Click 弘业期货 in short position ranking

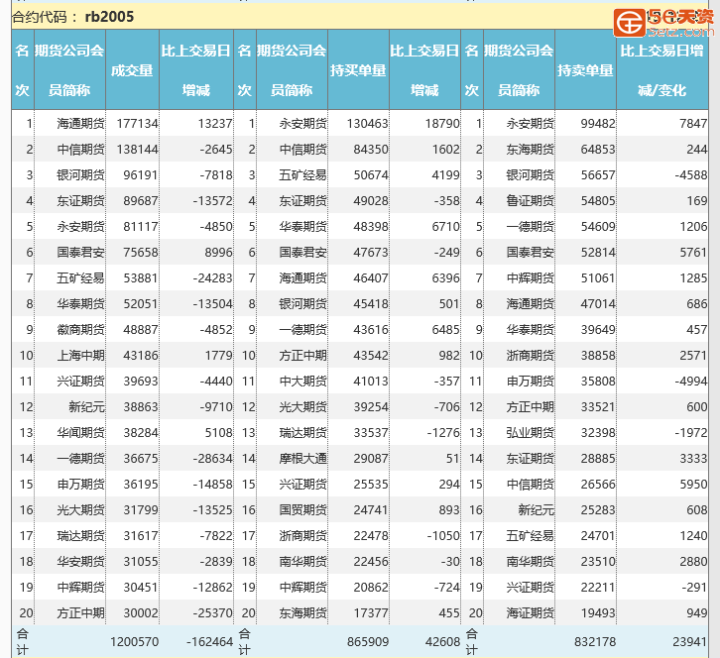tap(531, 432)
